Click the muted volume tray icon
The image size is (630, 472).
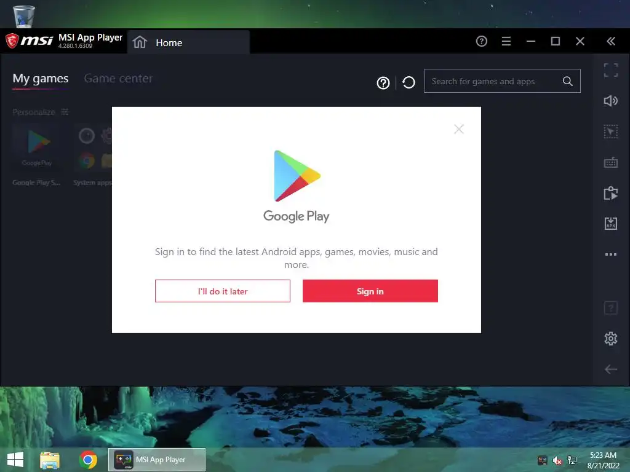[557, 460]
